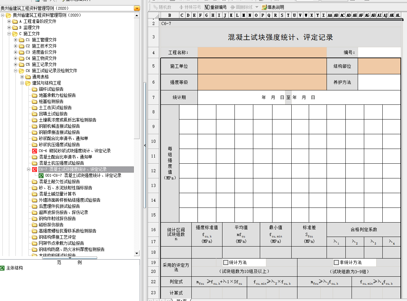Screen dimensions: 407x301
Task: Select 网架节点承载力试验报告 folder
Action: [x=61, y=243]
